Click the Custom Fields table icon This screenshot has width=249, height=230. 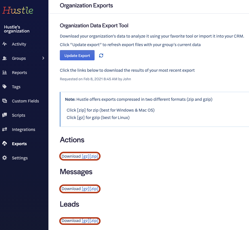click(5, 101)
